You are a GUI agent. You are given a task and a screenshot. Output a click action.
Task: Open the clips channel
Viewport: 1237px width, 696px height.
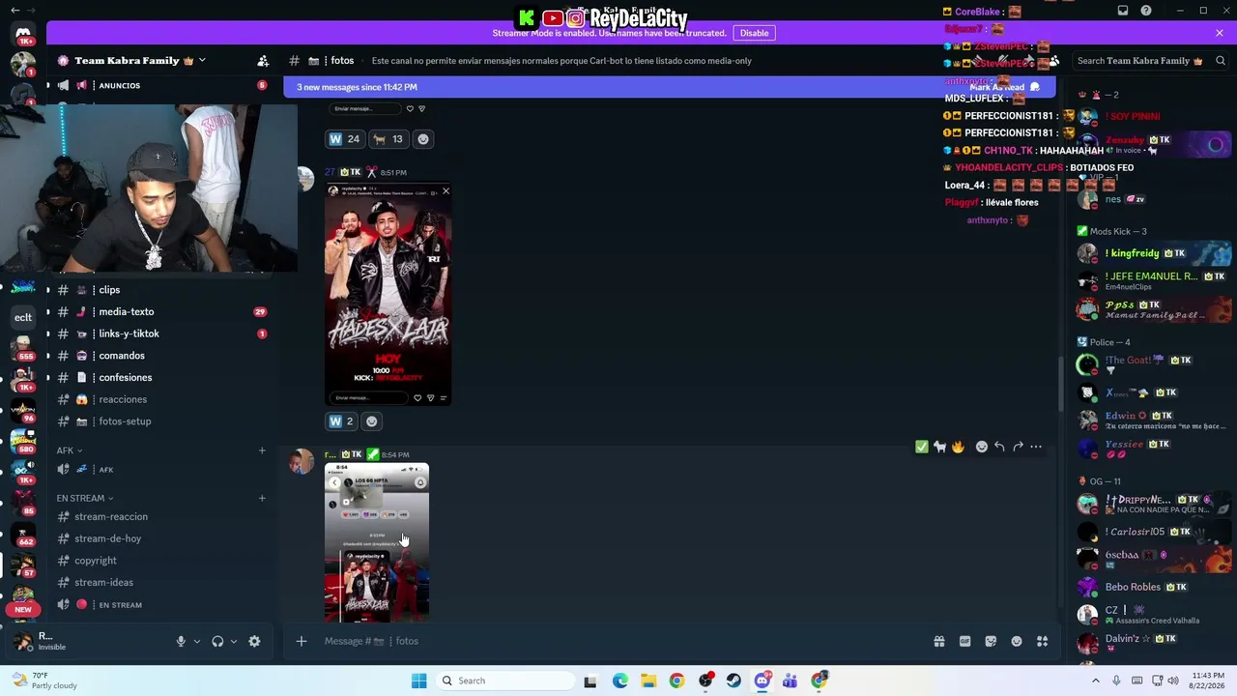161,290
